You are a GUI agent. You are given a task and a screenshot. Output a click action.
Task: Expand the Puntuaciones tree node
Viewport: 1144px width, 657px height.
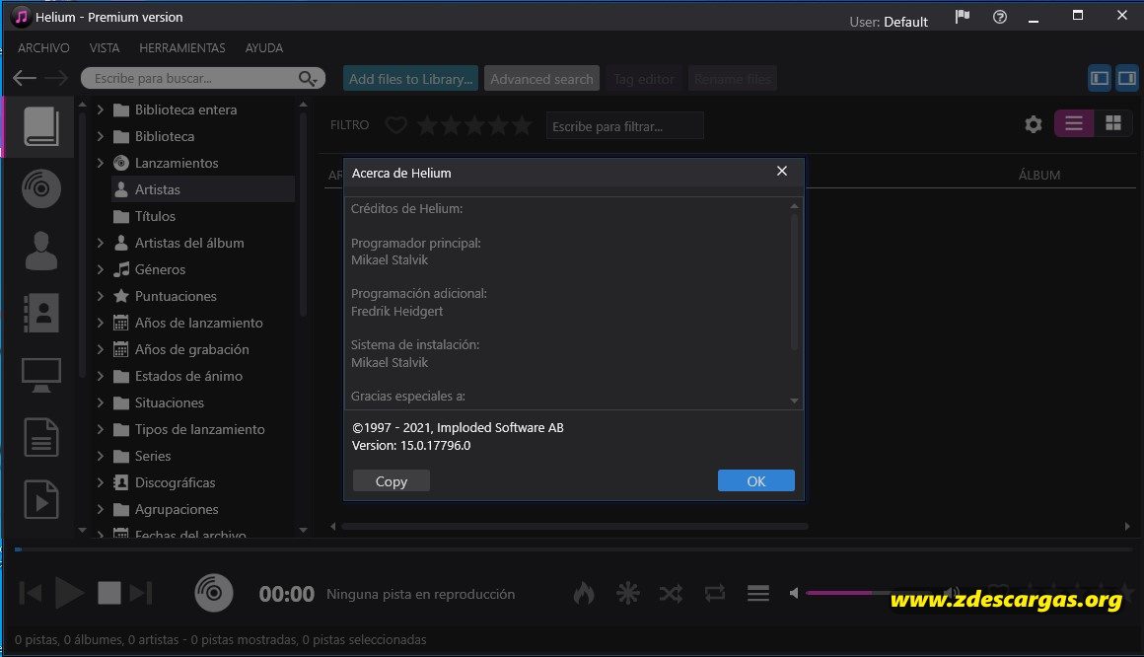coord(101,296)
